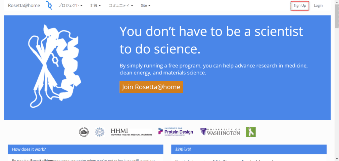Expand the プロジェクト dropdown menu
The width and height of the screenshot is (339, 161).
pos(70,6)
